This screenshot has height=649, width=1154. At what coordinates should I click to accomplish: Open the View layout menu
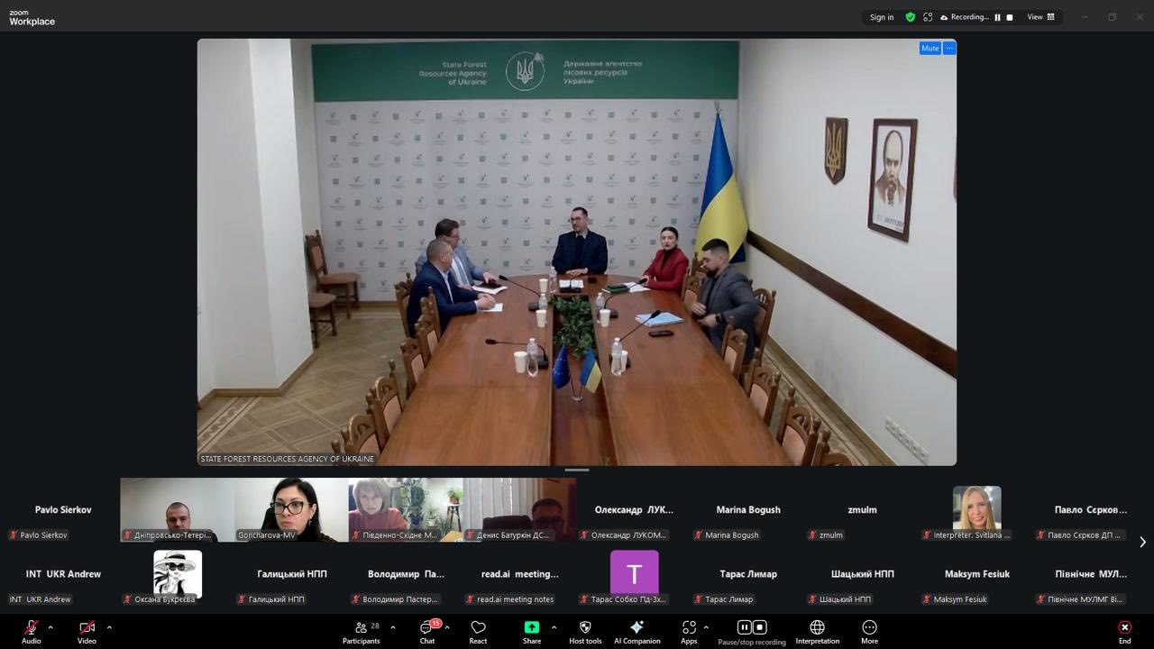(1041, 17)
